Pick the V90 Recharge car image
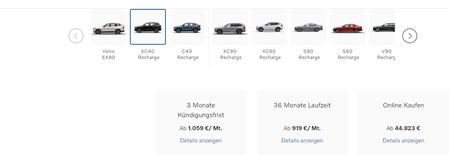The image size is (449, 155). 382,27
